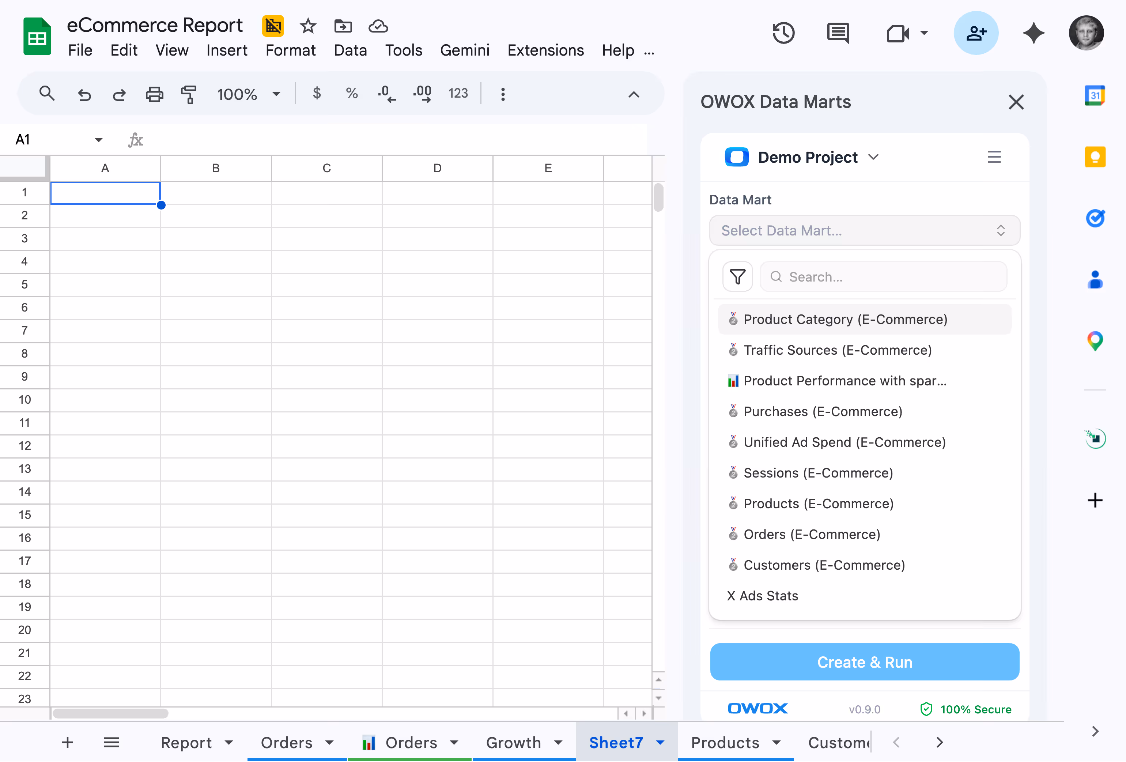The height and width of the screenshot is (762, 1126).
Task: Open Report tab options arrow
Action: (229, 742)
